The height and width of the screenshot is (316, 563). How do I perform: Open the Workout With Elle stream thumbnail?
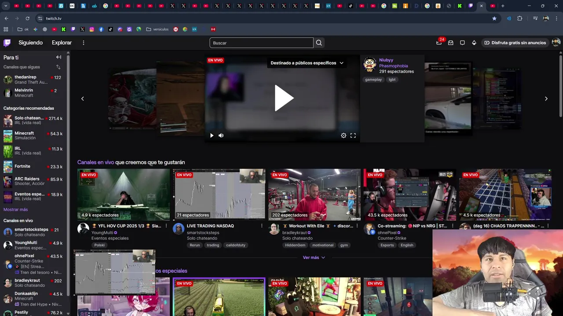click(314, 194)
